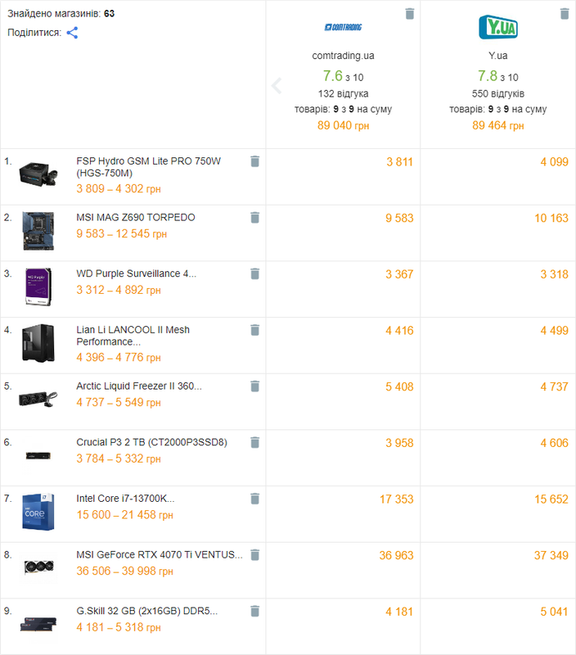
Task: Open Y.ua store logo
Action: pyautogui.click(x=498, y=27)
